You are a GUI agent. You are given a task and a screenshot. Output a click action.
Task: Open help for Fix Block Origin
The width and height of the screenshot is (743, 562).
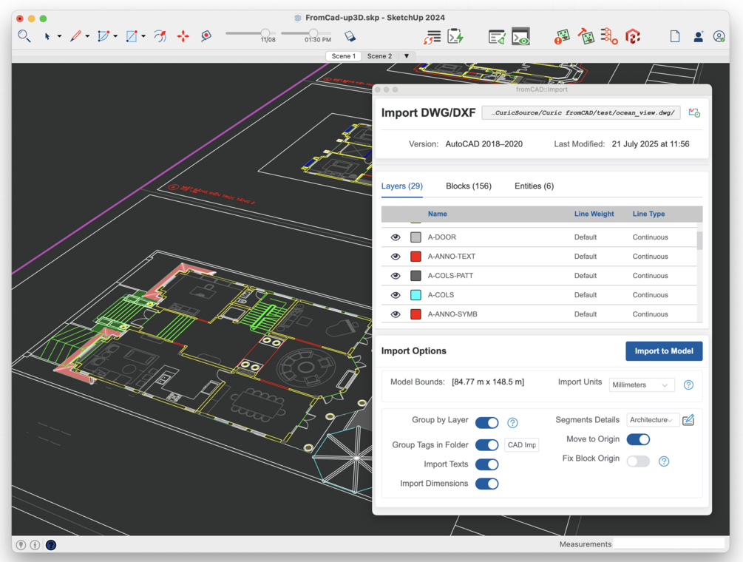(664, 461)
